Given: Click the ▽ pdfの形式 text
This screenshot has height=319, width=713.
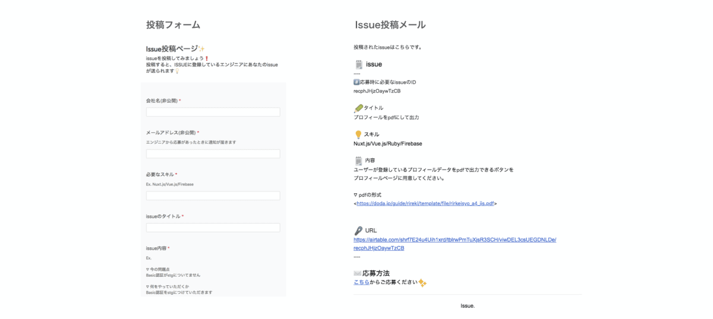Looking at the screenshot, I should (x=367, y=194).
